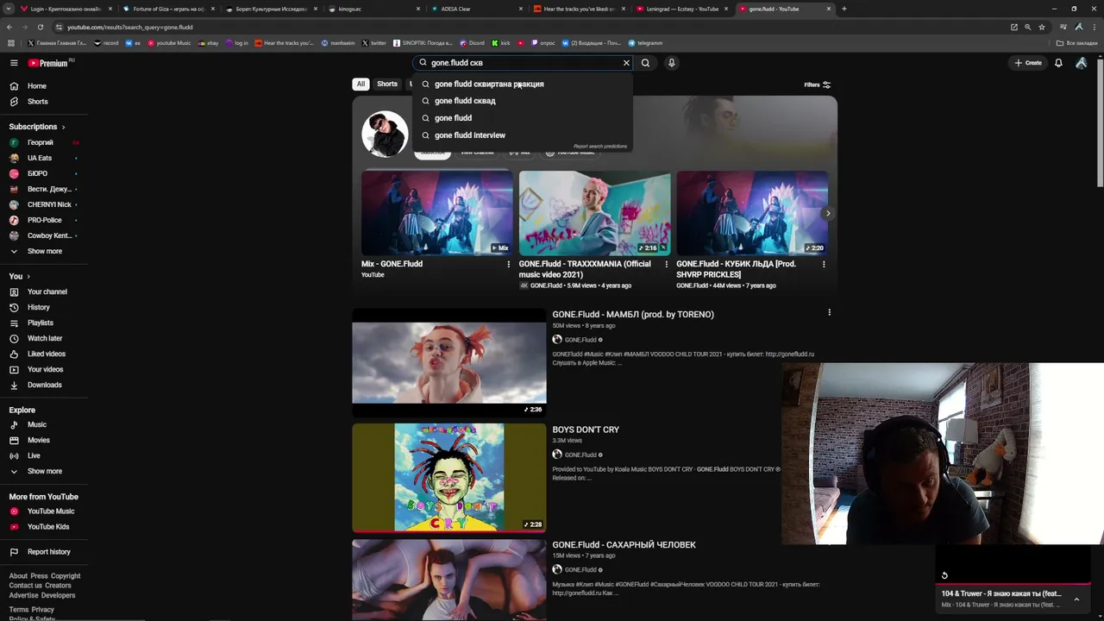Open the UA Eats subscription channel
1104x621 pixels.
[x=42, y=158]
